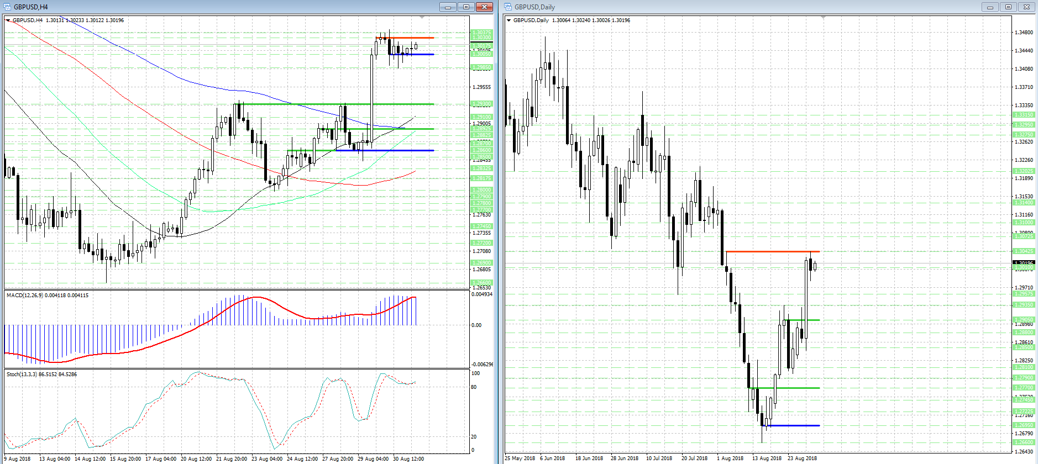Activate the GBPUSD,Daily window title bar
The width and height of the screenshot is (1038, 464).
[741, 7]
